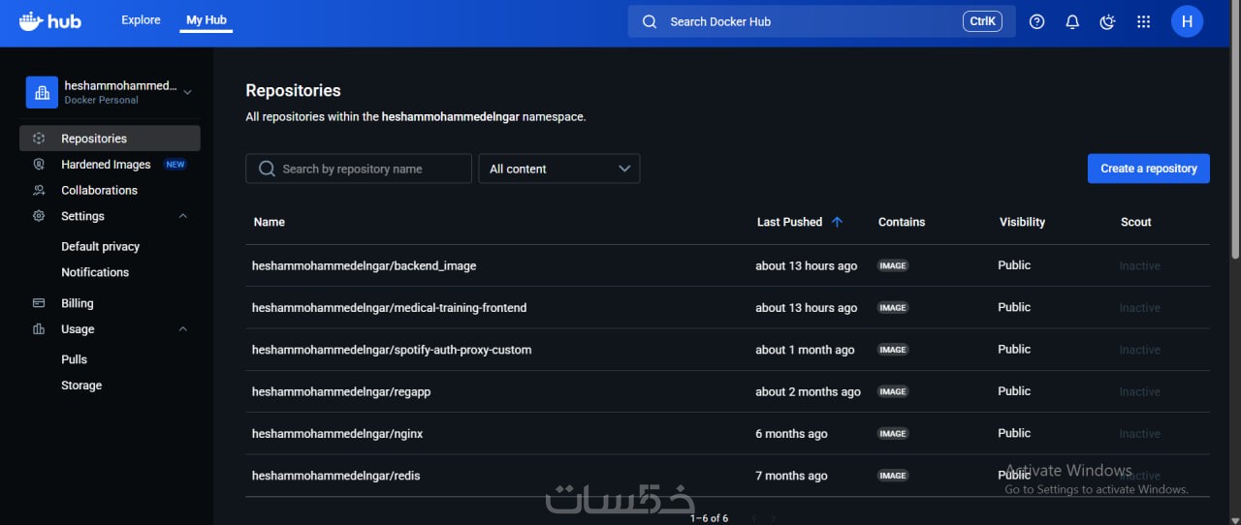Click '6 months ago' in nginx row
Screen dimensions: 1241x525
(x=791, y=434)
